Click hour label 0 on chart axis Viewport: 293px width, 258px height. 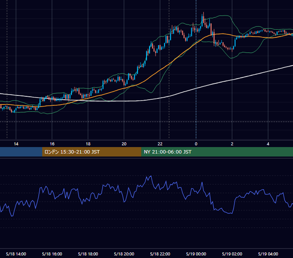pos(196,144)
